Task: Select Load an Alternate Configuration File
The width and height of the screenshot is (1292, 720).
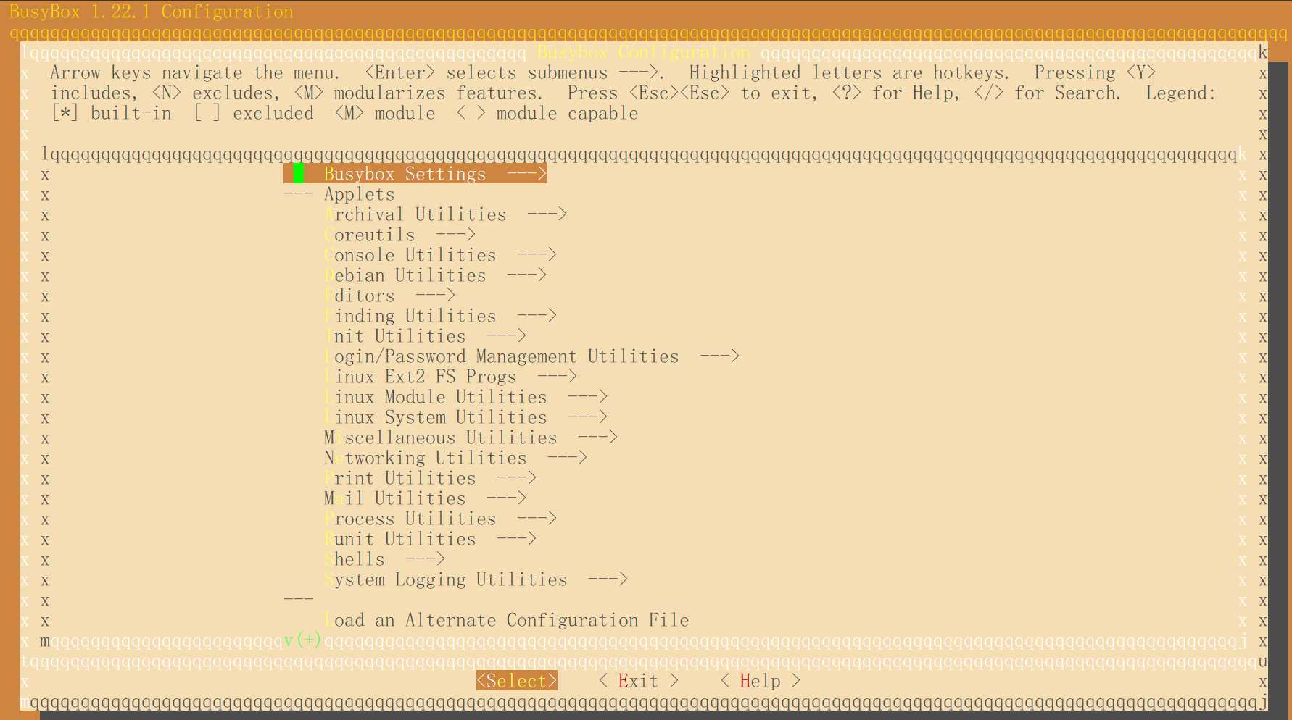Action: 506,620
